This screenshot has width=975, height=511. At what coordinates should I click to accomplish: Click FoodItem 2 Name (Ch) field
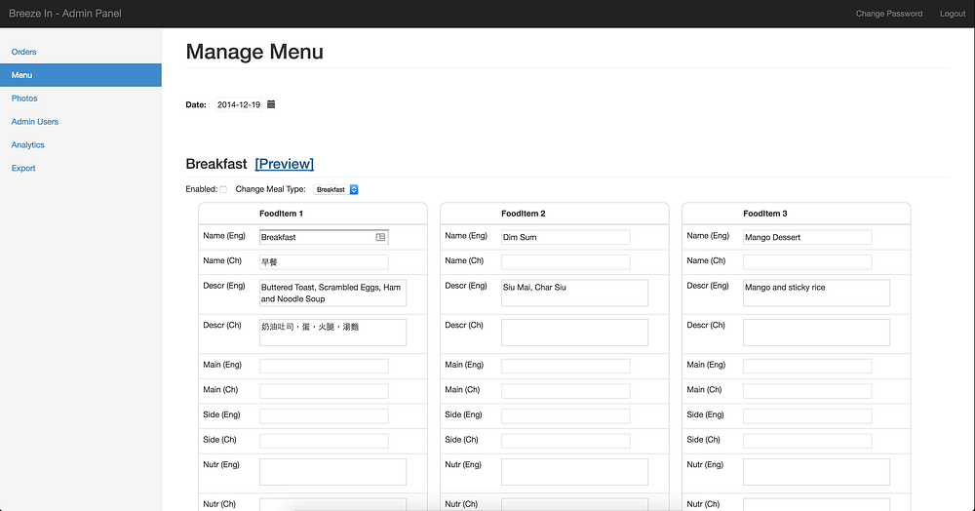(565, 261)
